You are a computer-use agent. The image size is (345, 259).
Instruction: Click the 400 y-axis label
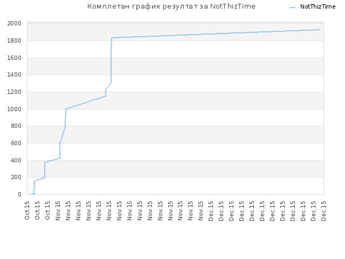16,160
